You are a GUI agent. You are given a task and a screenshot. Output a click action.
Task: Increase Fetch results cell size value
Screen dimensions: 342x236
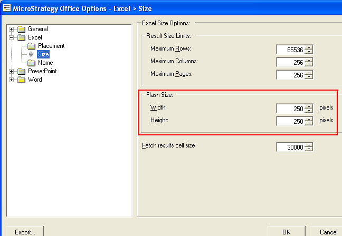click(x=309, y=145)
